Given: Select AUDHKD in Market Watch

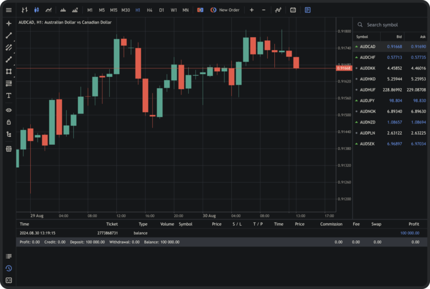Looking at the screenshot, I should (x=390, y=79).
